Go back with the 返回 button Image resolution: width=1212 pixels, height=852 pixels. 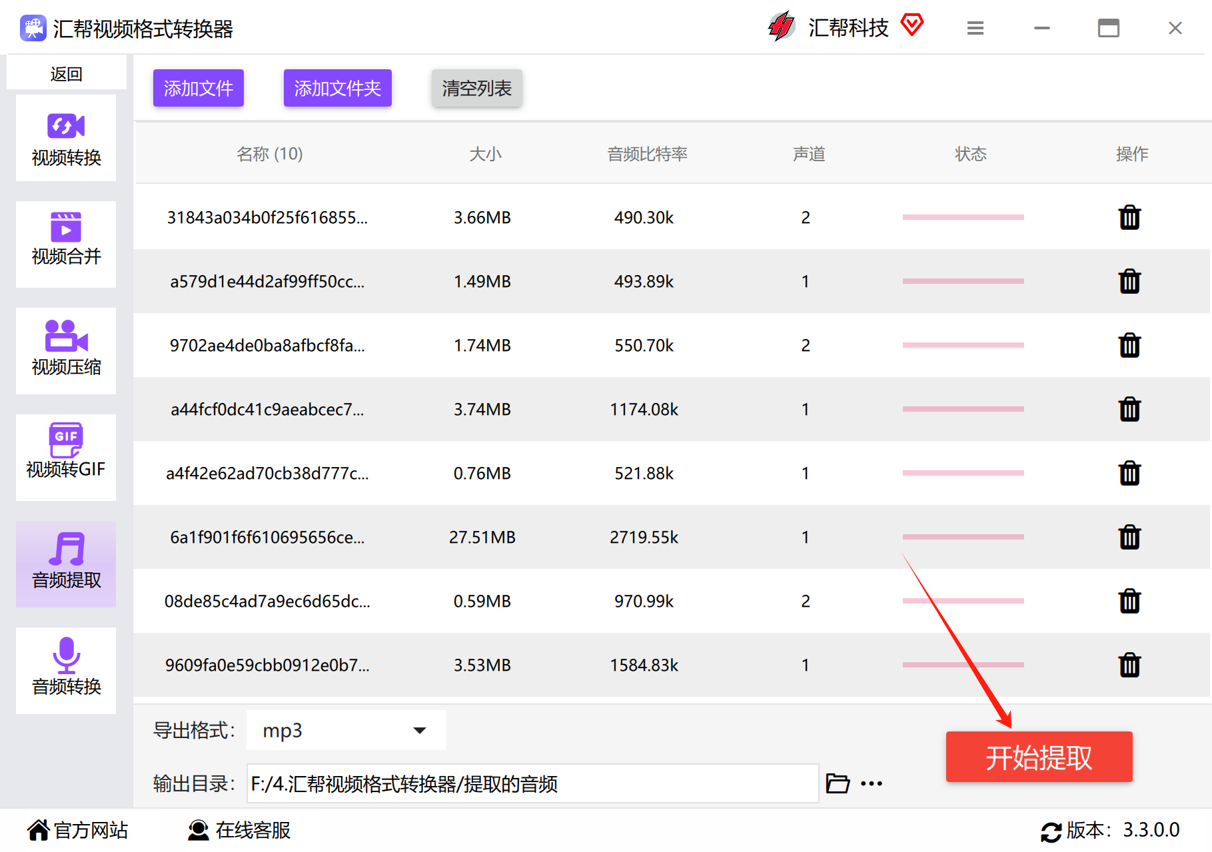[67, 73]
